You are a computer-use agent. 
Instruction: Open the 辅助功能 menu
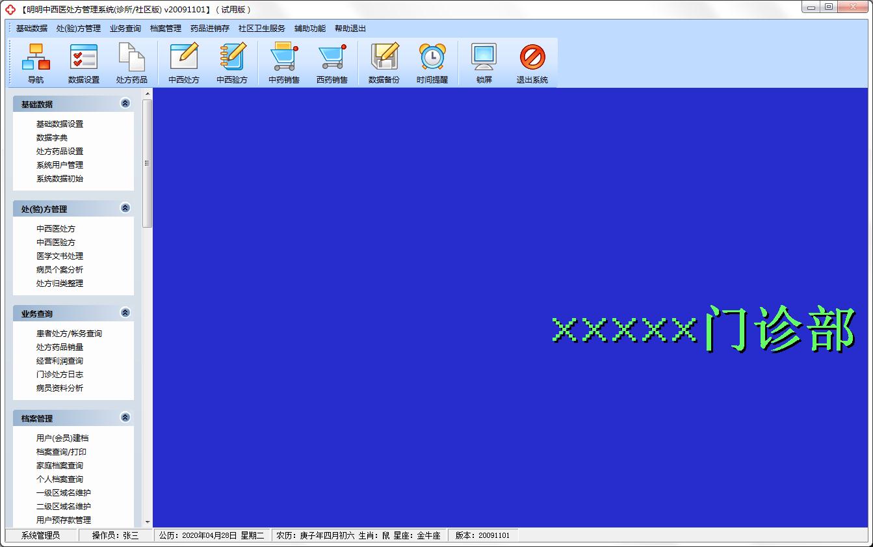310,29
